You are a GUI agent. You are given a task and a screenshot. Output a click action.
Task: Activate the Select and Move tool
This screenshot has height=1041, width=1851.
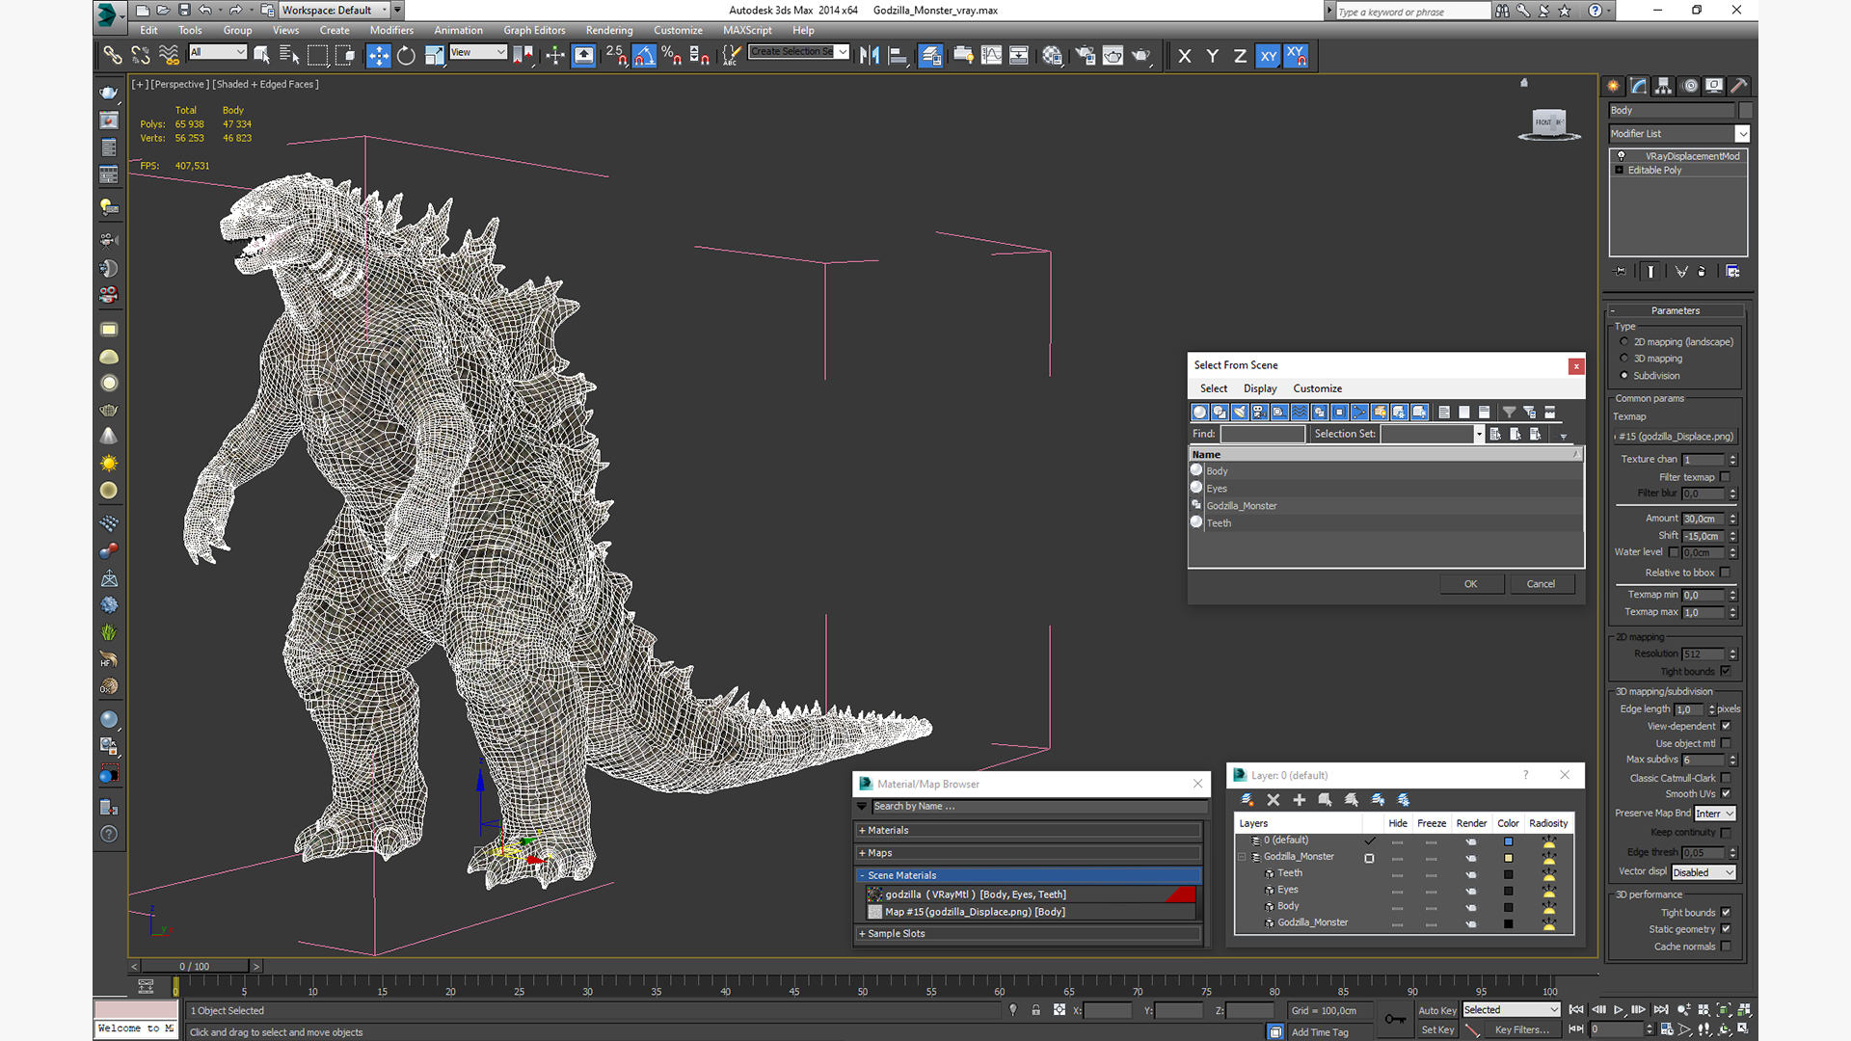tap(379, 56)
